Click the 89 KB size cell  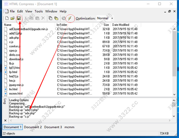(106, 42)
